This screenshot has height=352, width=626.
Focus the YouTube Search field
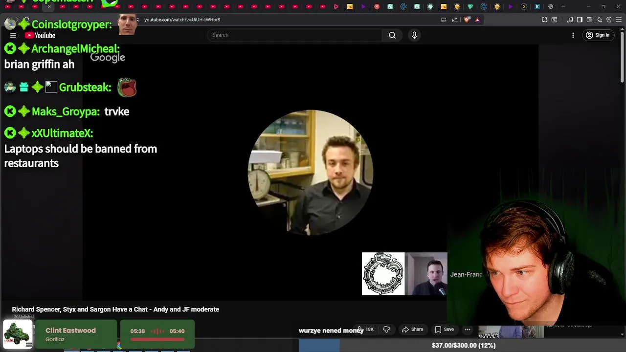point(294,35)
